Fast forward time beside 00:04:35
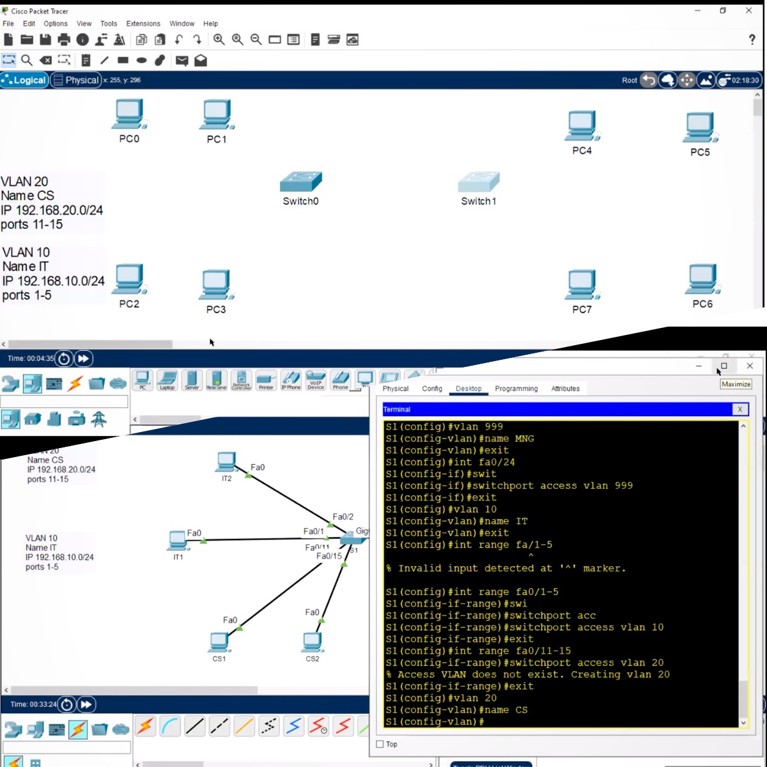Image resolution: width=767 pixels, height=767 pixels. [84, 359]
